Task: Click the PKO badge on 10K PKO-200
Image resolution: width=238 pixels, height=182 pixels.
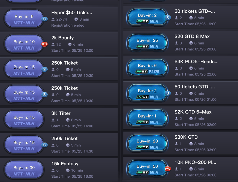Action: coord(168,169)
